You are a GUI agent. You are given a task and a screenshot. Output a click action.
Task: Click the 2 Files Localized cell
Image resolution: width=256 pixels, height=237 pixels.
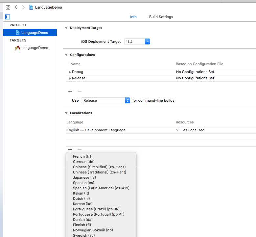point(190,130)
